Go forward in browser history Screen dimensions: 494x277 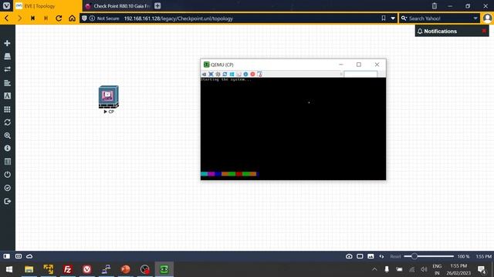point(19,18)
